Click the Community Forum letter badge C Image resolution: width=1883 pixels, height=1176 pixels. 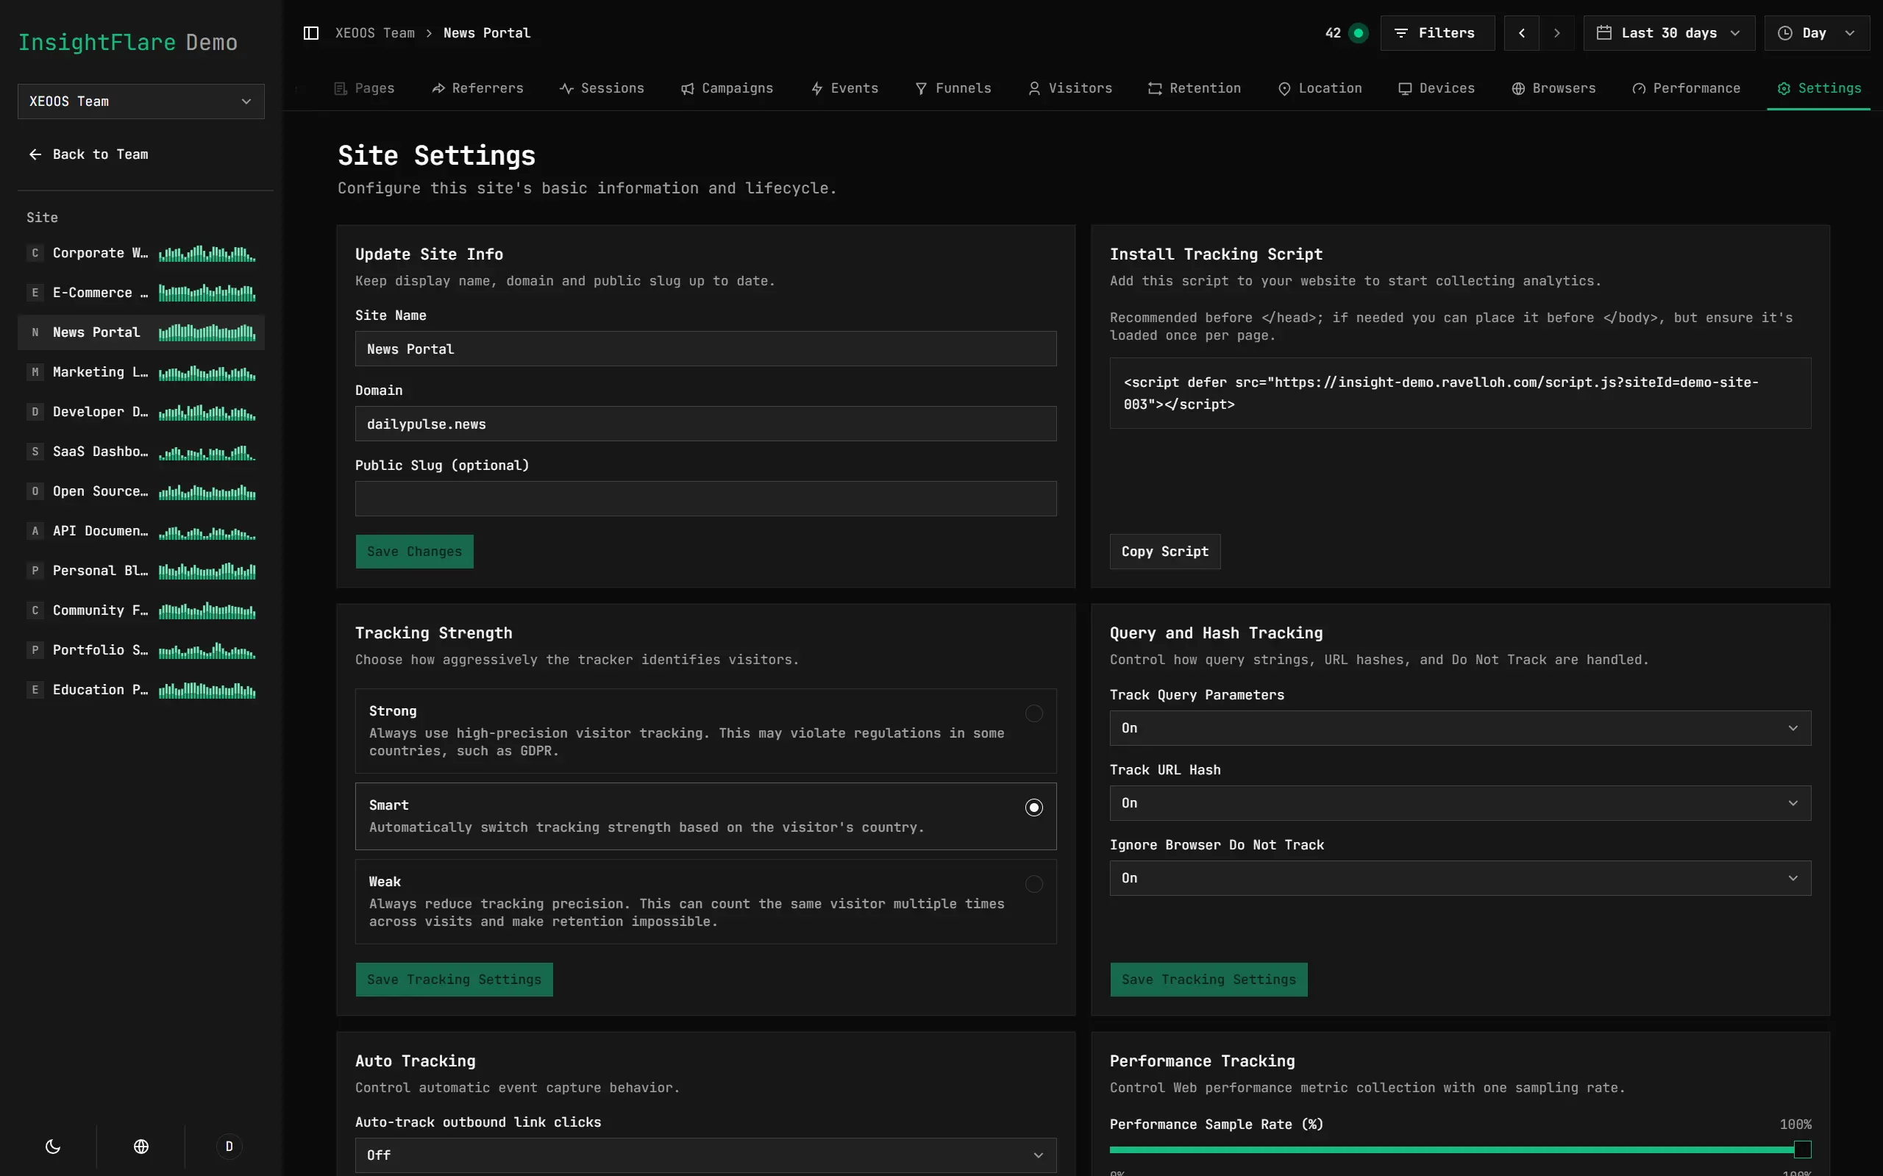pyautogui.click(x=35, y=610)
